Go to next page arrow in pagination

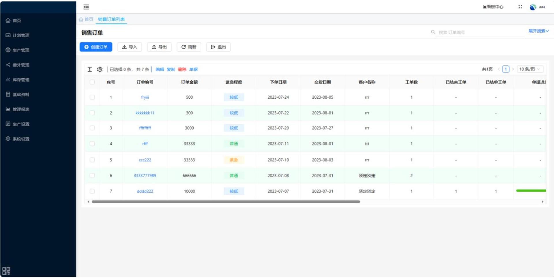(513, 69)
